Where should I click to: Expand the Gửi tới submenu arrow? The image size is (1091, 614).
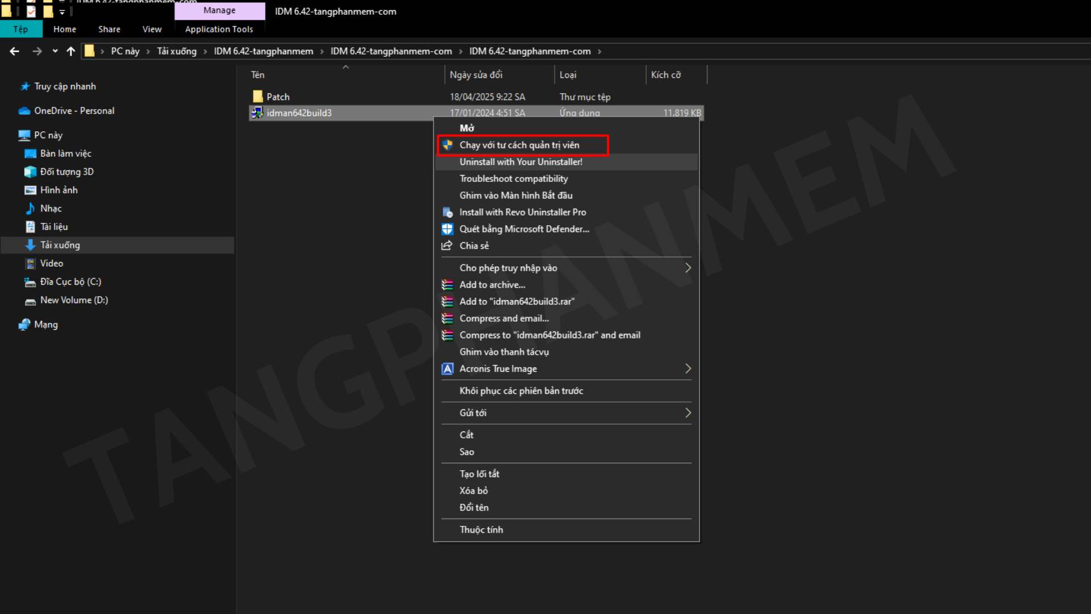pyautogui.click(x=688, y=413)
